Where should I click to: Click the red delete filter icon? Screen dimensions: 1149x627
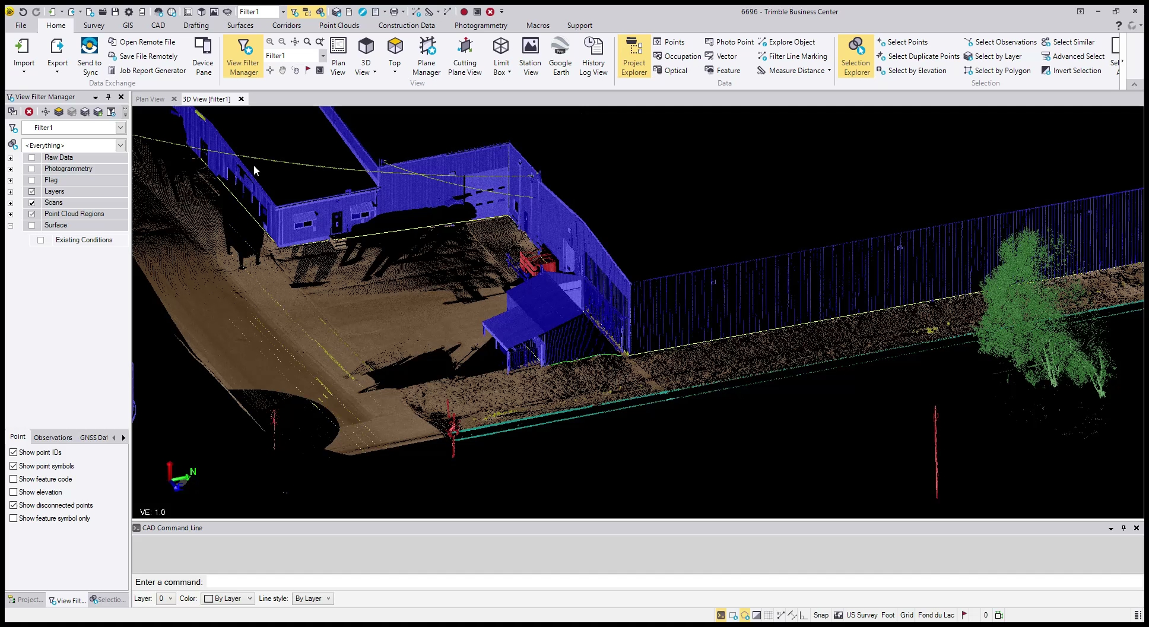(29, 112)
